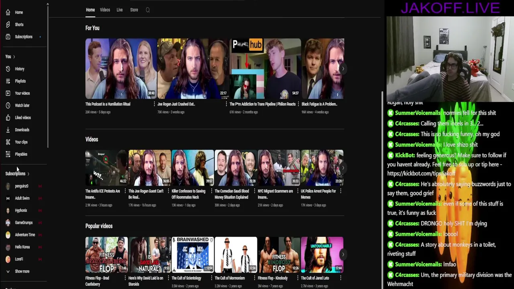Open the Liked videos thumbs-up icon

click(x=8, y=118)
